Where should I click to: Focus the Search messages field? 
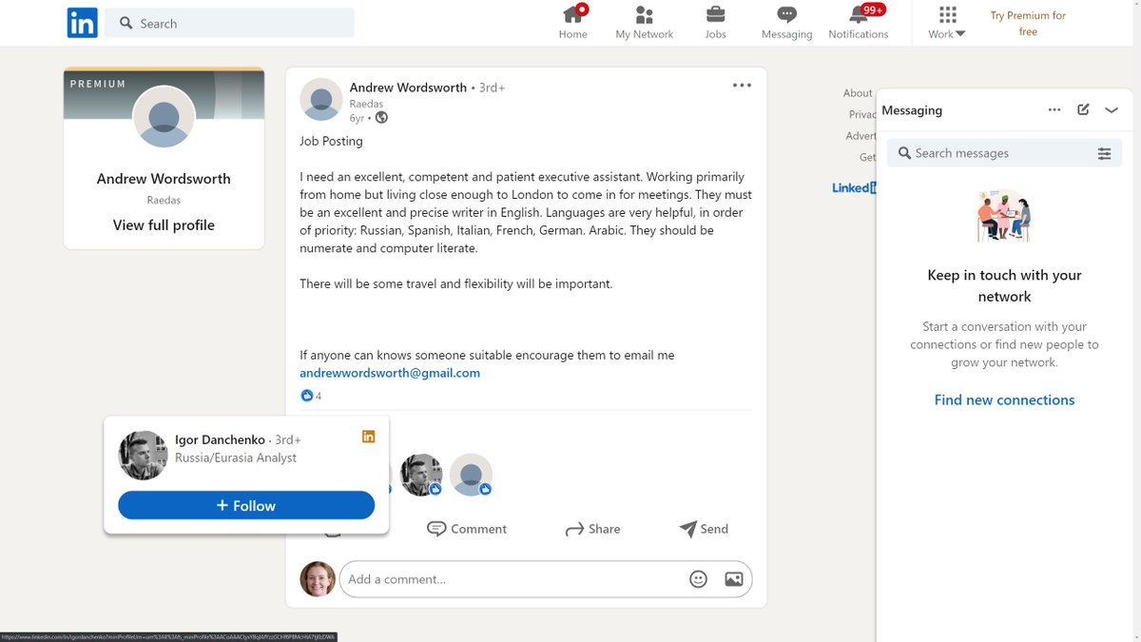pyautogui.click(x=1004, y=153)
